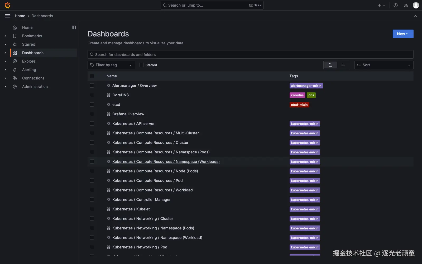This screenshot has height=264, width=422.
Task: Open Kubernetes / Compute Resources / Namespace (Workloads) dashboard
Action: pyautogui.click(x=166, y=162)
